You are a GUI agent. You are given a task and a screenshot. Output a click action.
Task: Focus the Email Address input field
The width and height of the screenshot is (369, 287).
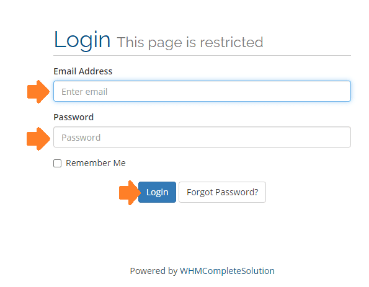point(202,91)
